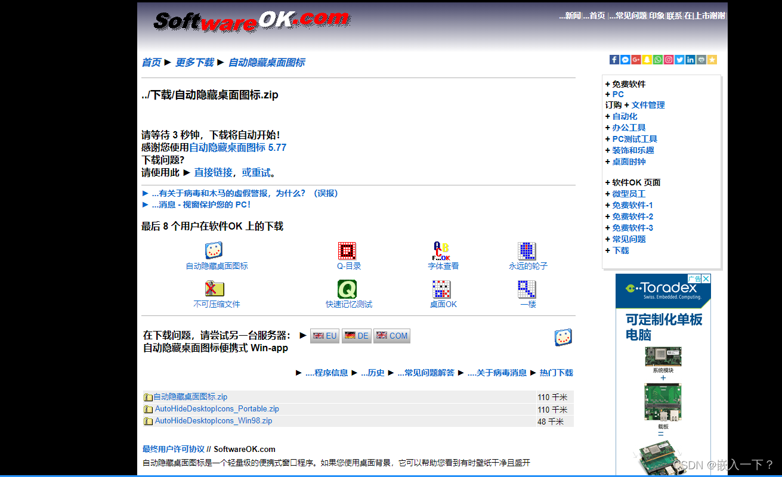Open the 字体查看 ABC icon
This screenshot has height=477, width=782.
(x=442, y=251)
